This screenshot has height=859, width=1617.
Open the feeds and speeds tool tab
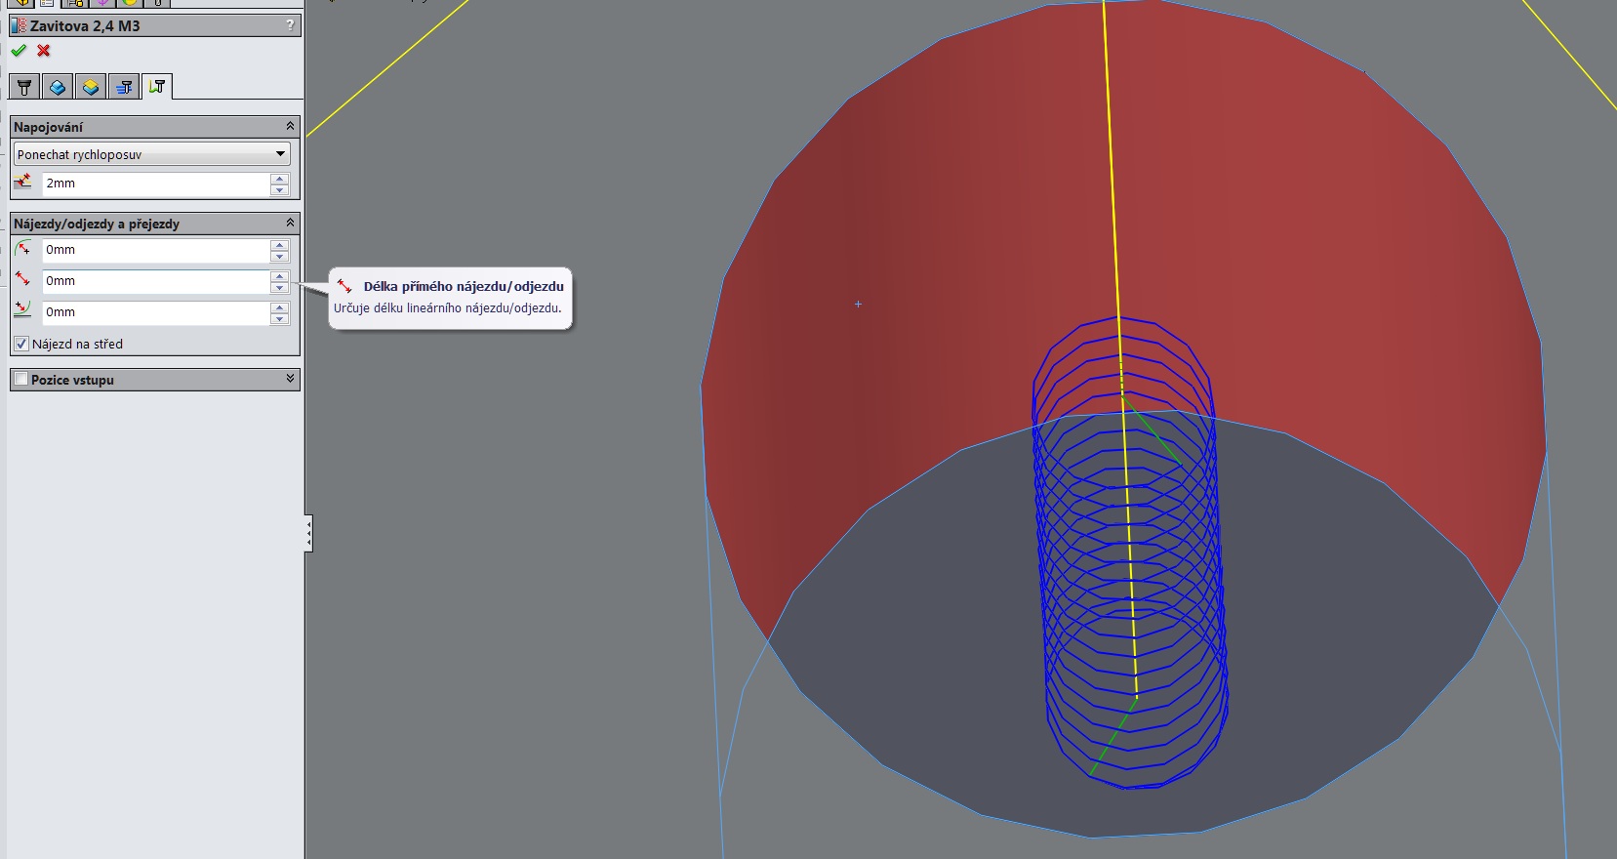pyautogui.click(x=124, y=88)
